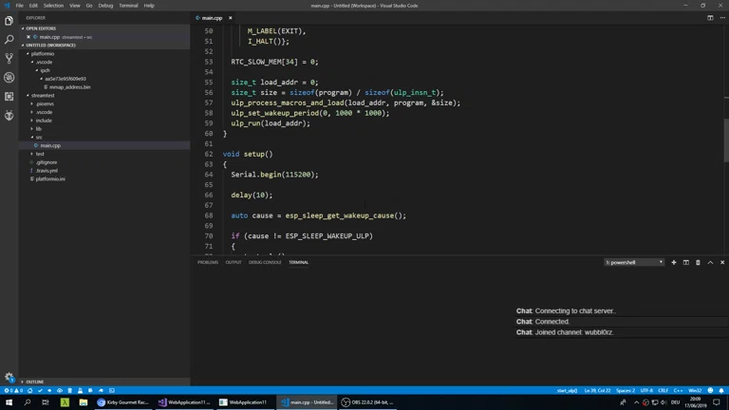
Task: Expand the OUTLINE section
Action: (x=35, y=382)
